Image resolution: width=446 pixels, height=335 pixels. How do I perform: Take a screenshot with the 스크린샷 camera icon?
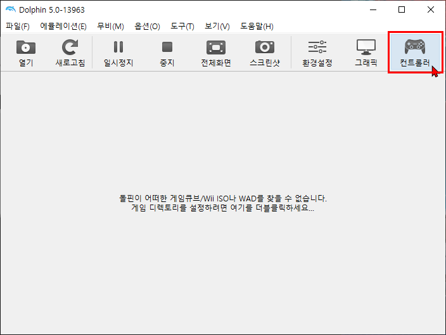(x=265, y=47)
